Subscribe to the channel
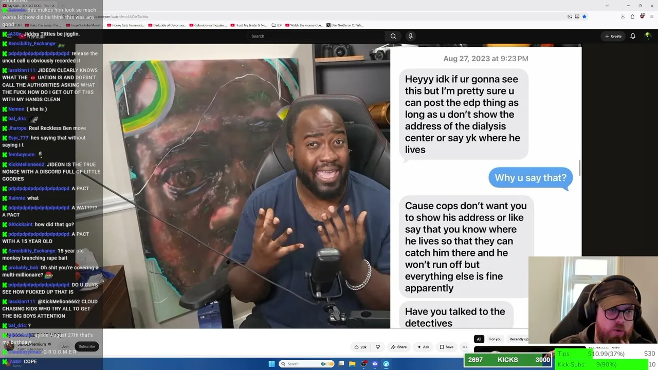Screen dimensions: 658x370 click(x=87, y=346)
